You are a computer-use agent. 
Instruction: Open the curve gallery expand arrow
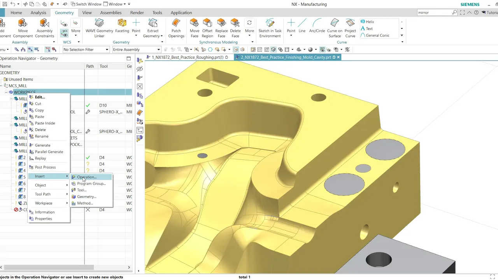tap(402, 35)
